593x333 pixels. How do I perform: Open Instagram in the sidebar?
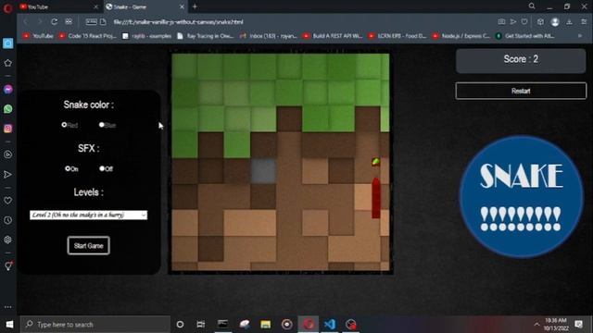click(x=7, y=129)
